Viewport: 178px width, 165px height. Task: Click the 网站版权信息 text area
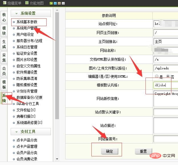pos(166,99)
